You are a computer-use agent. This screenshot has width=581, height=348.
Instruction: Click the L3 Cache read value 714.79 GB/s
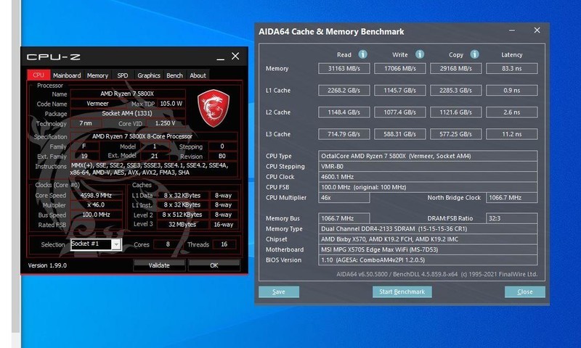coord(344,134)
